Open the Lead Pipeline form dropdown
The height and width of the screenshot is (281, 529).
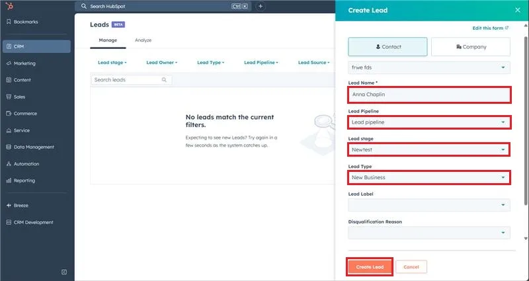pos(429,122)
